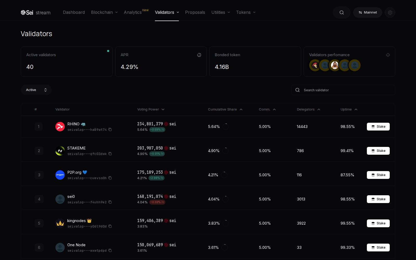Screen dimensions: 416x260
Task: Sort by Comm. column
Action: pyautogui.click(x=267, y=109)
